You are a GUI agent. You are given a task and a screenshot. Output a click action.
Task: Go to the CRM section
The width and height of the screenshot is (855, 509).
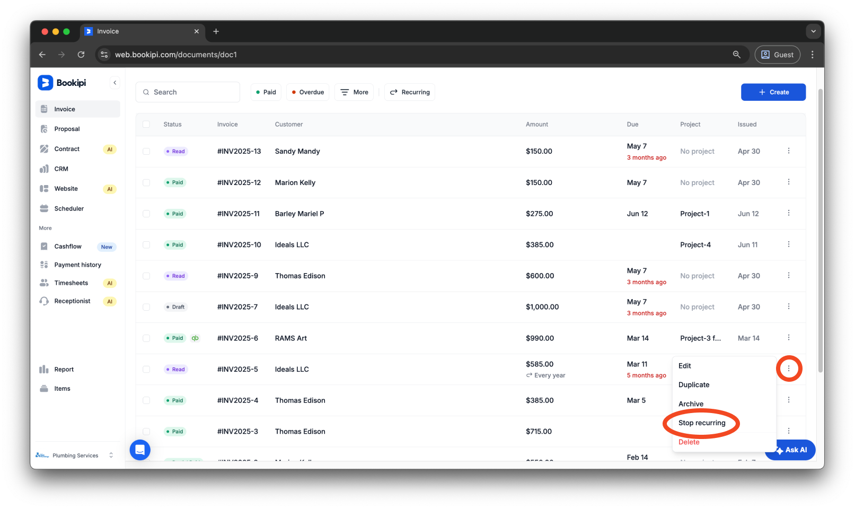point(61,169)
